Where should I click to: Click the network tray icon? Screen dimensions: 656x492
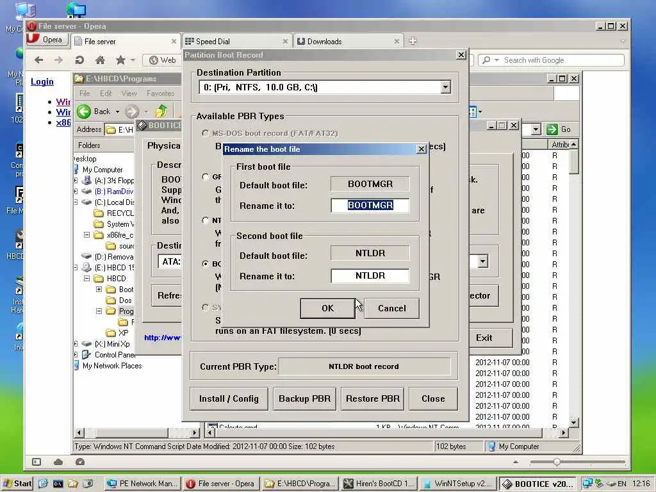587,484
